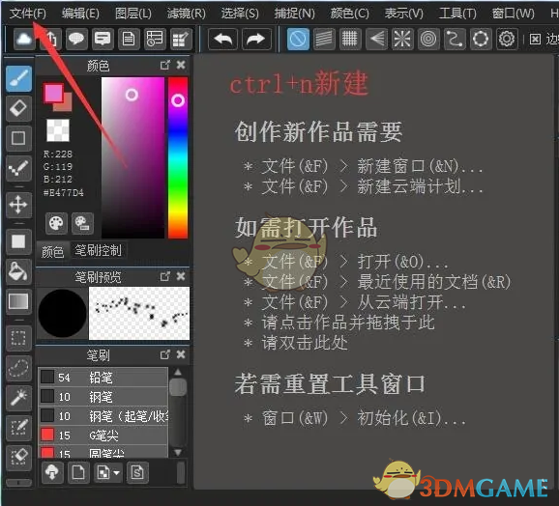Image resolution: width=559 pixels, height=506 pixels.
Task: Enable the curve snap
Action: [x=455, y=39]
